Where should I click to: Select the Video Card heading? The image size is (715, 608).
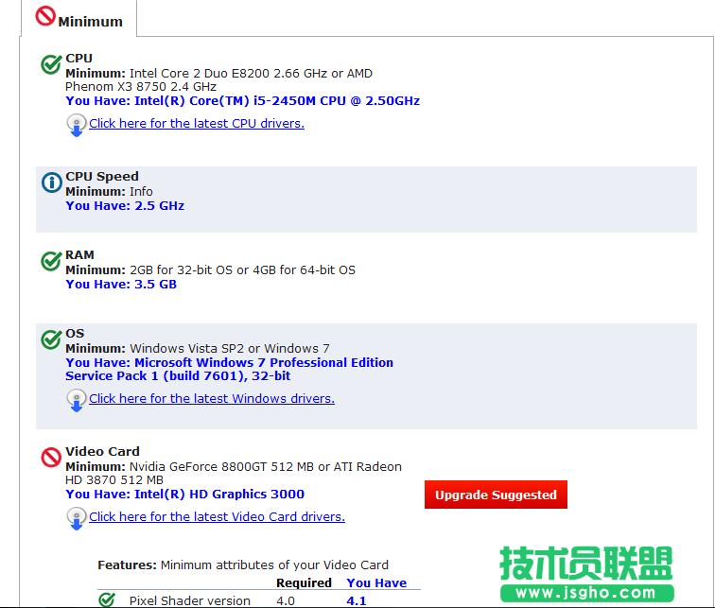click(102, 451)
